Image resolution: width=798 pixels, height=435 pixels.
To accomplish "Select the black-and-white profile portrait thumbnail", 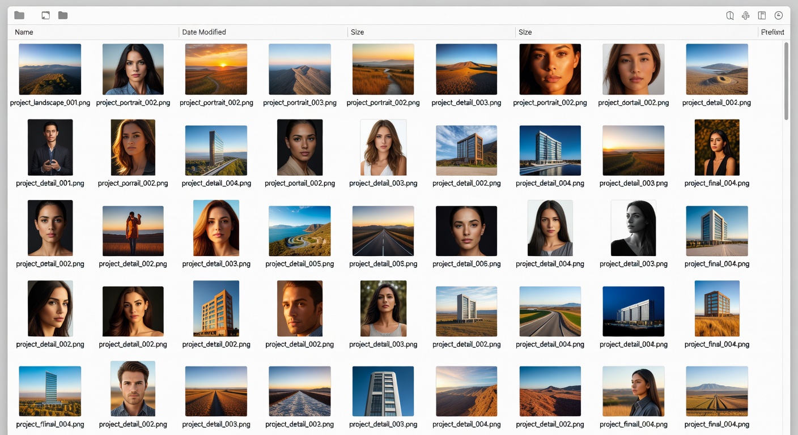I will coord(634,228).
